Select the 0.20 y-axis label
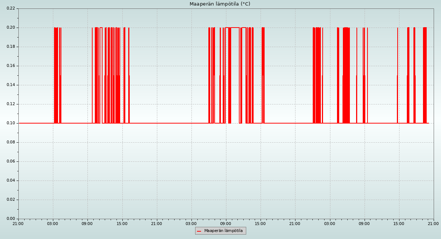 pos(11,28)
